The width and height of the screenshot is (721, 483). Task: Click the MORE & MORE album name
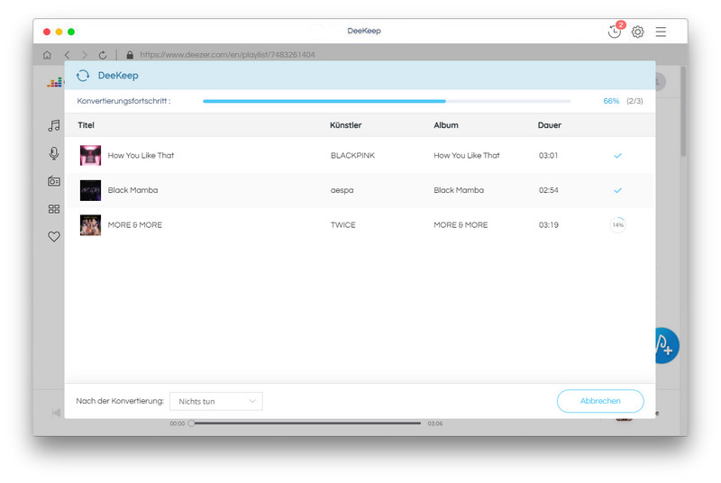[461, 225]
